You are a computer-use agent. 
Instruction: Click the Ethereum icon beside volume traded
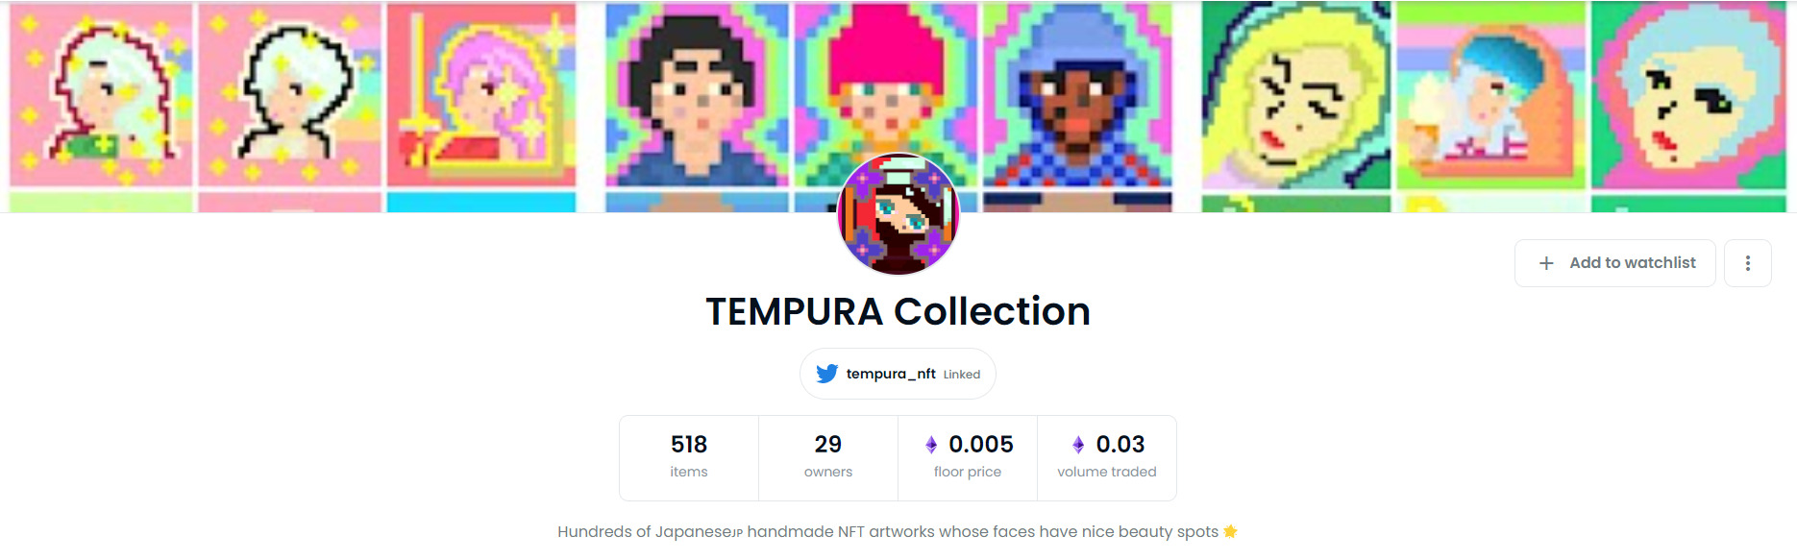pos(1078,445)
